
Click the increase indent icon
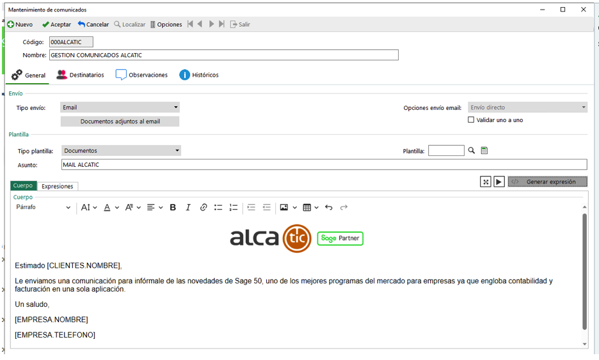click(x=252, y=207)
